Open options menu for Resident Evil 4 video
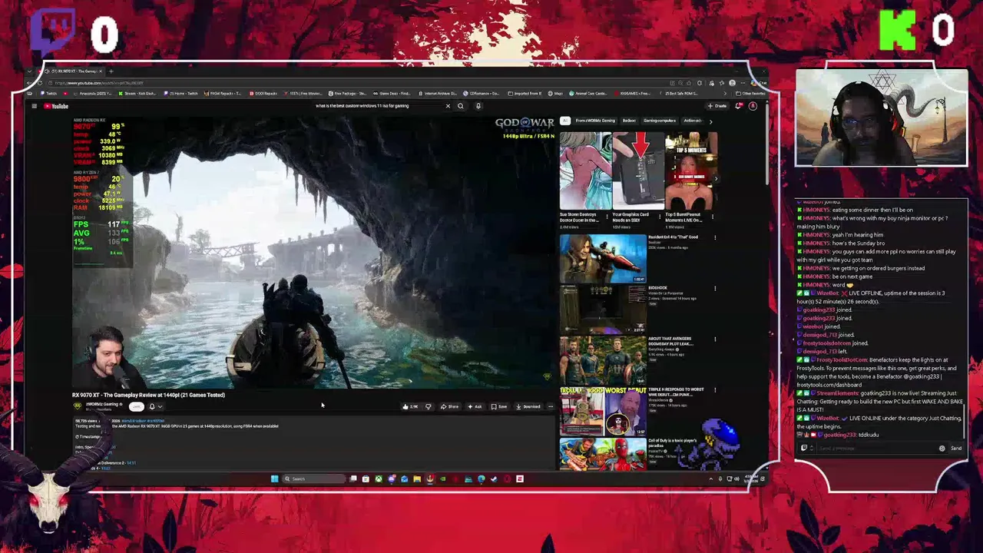983x553 pixels. coord(715,237)
